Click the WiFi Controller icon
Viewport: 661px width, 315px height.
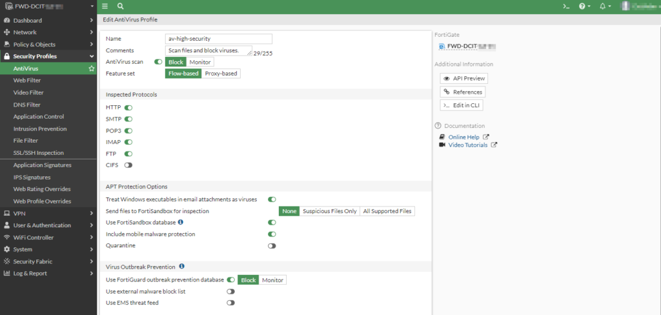pyautogui.click(x=6, y=238)
